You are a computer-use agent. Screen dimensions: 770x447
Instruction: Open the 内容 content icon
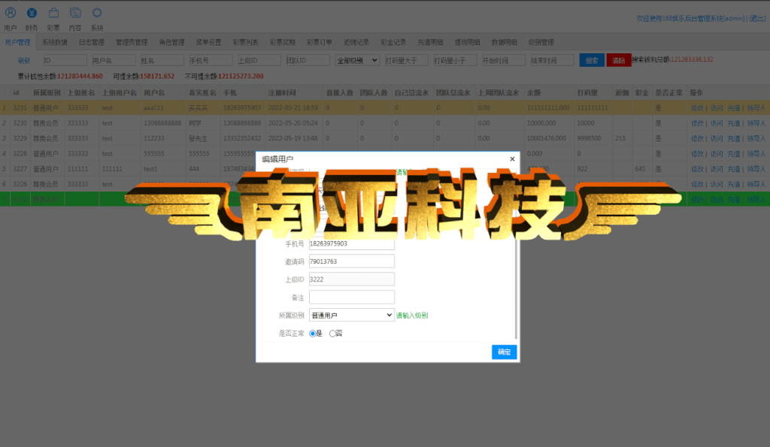75,13
